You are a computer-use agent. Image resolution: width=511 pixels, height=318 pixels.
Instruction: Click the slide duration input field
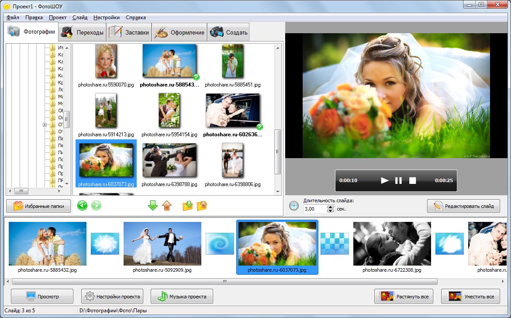314,209
